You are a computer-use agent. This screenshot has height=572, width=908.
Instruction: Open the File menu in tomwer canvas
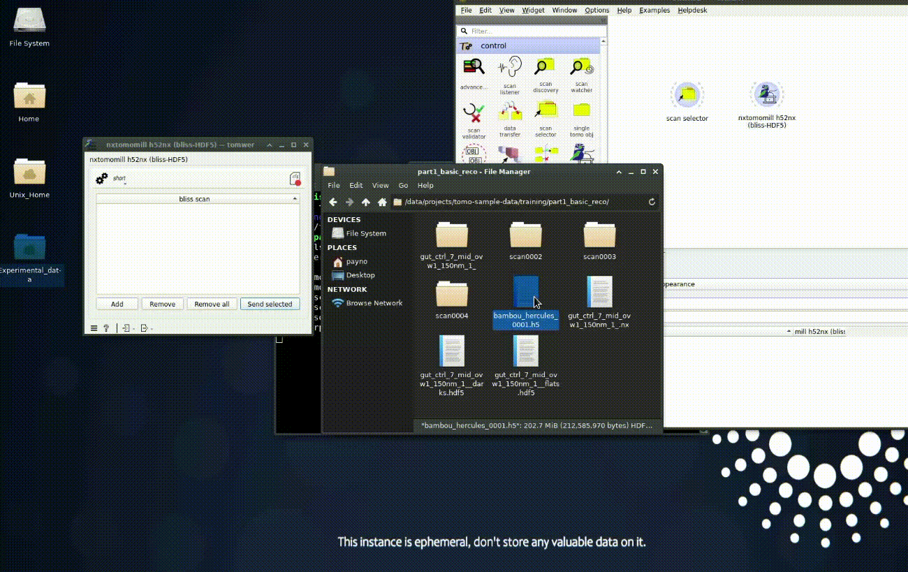tap(466, 10)
